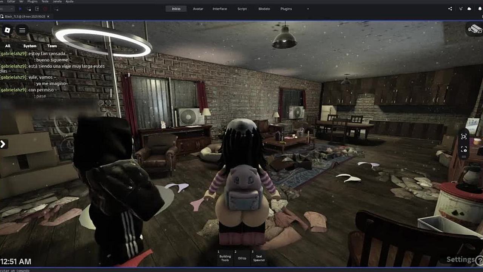483x272 pixels.
Task: Expand the left side panel arrow
Action: (3, 144)
